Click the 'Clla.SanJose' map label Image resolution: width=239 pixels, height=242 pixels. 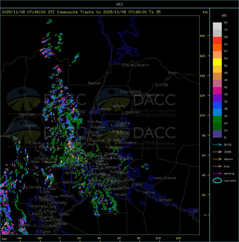coord(130,92)
